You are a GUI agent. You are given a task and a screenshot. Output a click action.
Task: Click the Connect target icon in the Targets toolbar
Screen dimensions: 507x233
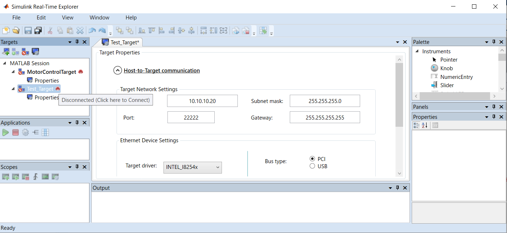pos(16,52)
